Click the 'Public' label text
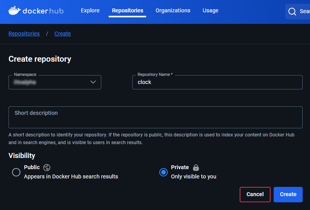 click(x=32, y=167)
